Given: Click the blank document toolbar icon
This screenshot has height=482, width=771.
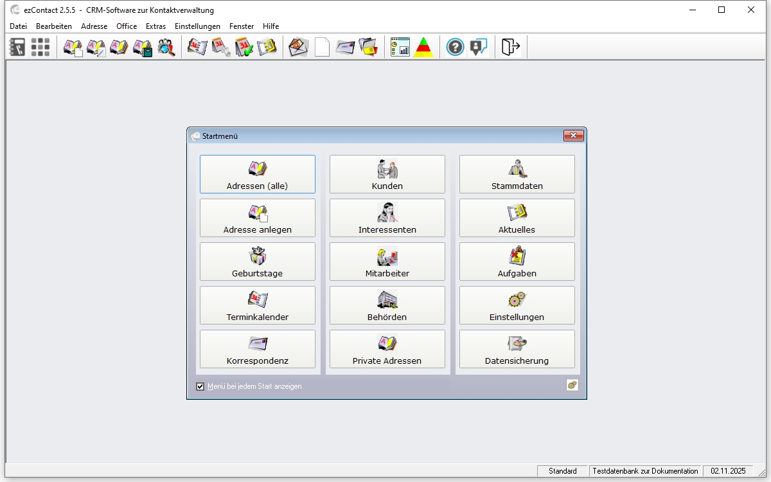Looking at the screenshot, I should [322, 47].
